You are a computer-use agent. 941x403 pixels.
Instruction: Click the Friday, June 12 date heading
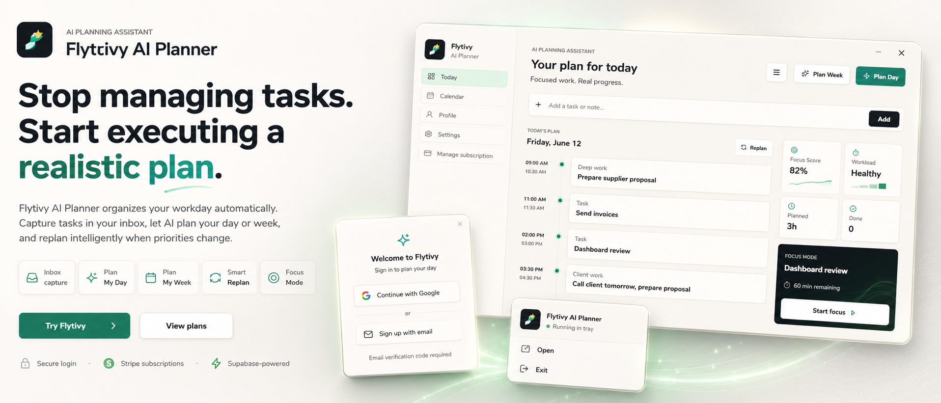(554, 142)
